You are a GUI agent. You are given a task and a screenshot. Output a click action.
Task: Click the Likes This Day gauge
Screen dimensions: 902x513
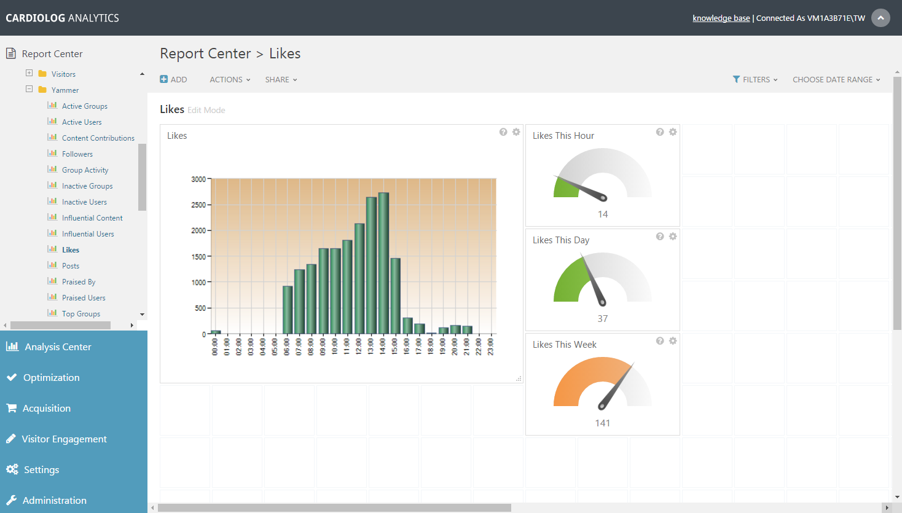click(603, 278)
